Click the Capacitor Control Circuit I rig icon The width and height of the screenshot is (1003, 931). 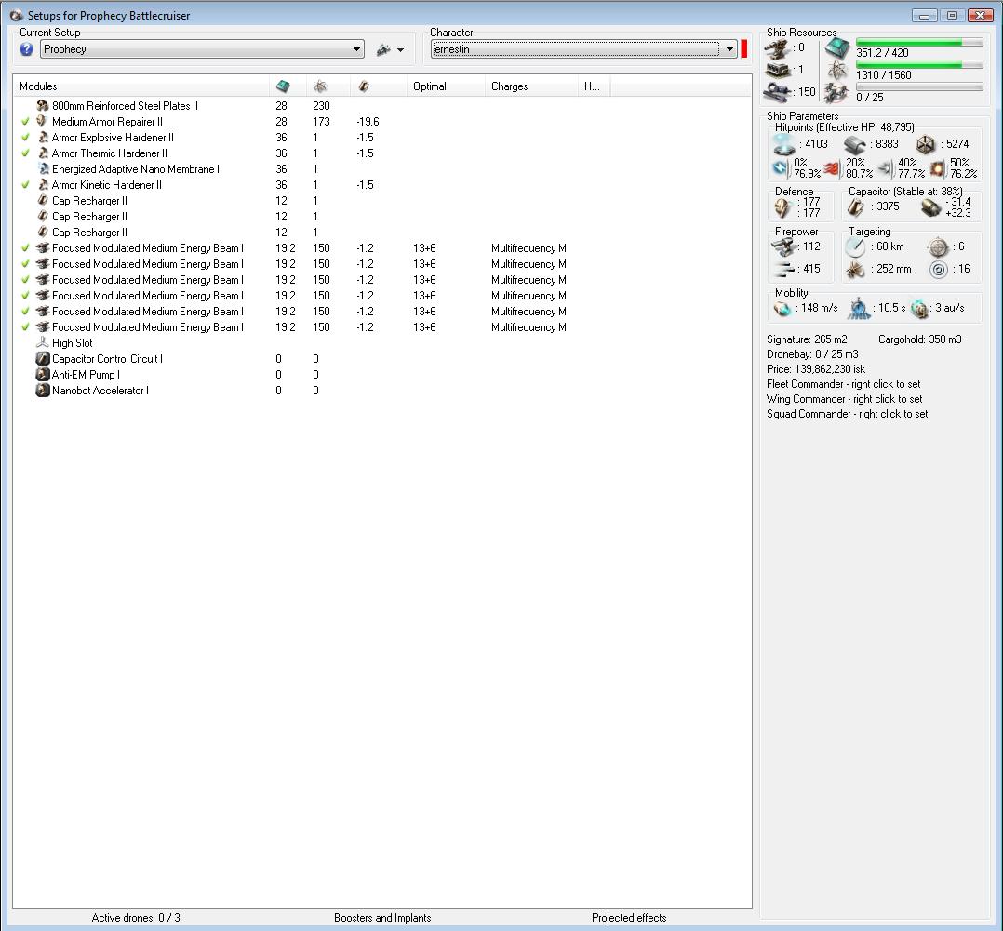tap(43, 359)
